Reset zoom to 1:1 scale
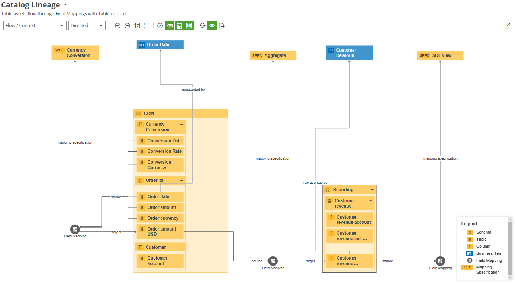 [x=137, y=26]
